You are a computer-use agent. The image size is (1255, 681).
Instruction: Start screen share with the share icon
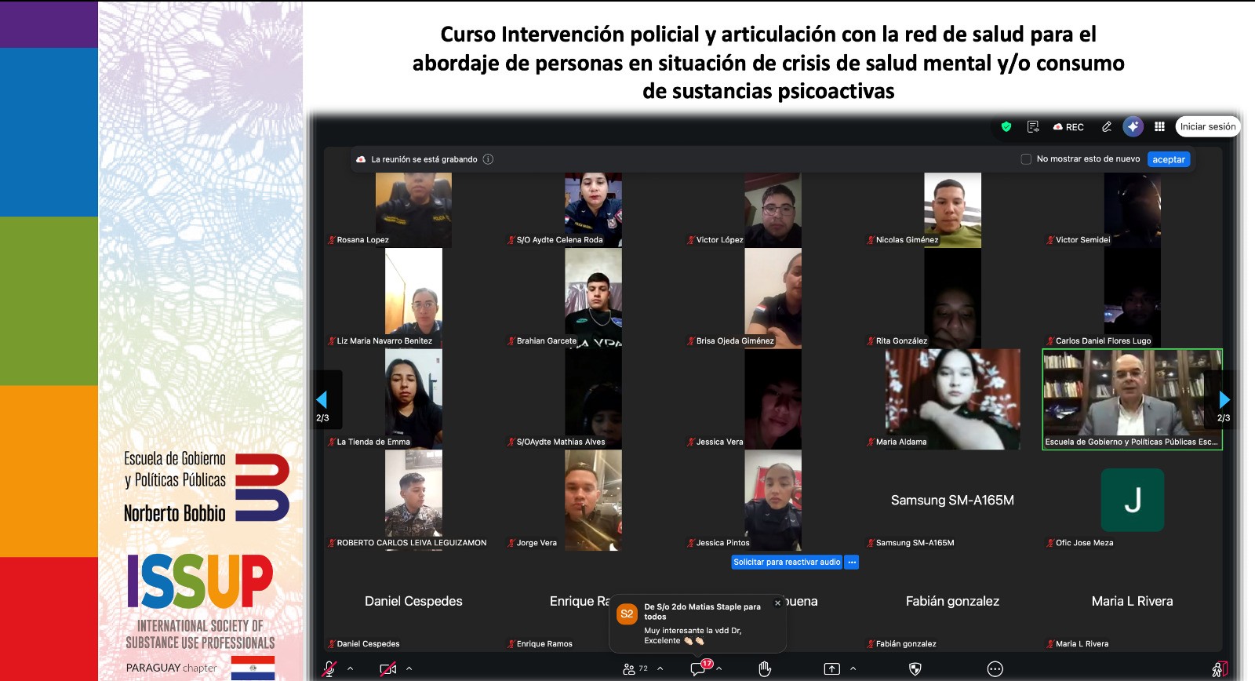(x=832, y=668)
